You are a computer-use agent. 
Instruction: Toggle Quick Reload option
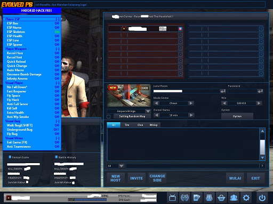32,62
